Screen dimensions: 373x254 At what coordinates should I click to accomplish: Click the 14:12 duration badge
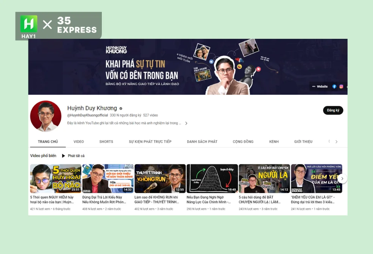(x=284, y=190)
